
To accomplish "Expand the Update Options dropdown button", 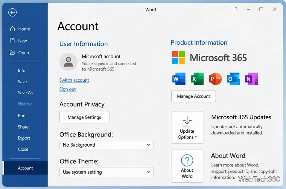I will tap(187, 127).
